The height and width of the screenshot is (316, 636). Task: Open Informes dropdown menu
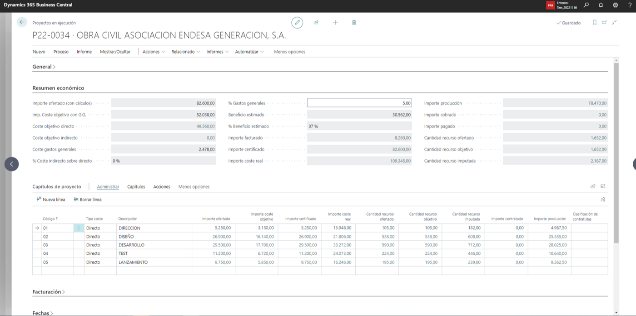[x=218, y=52]
